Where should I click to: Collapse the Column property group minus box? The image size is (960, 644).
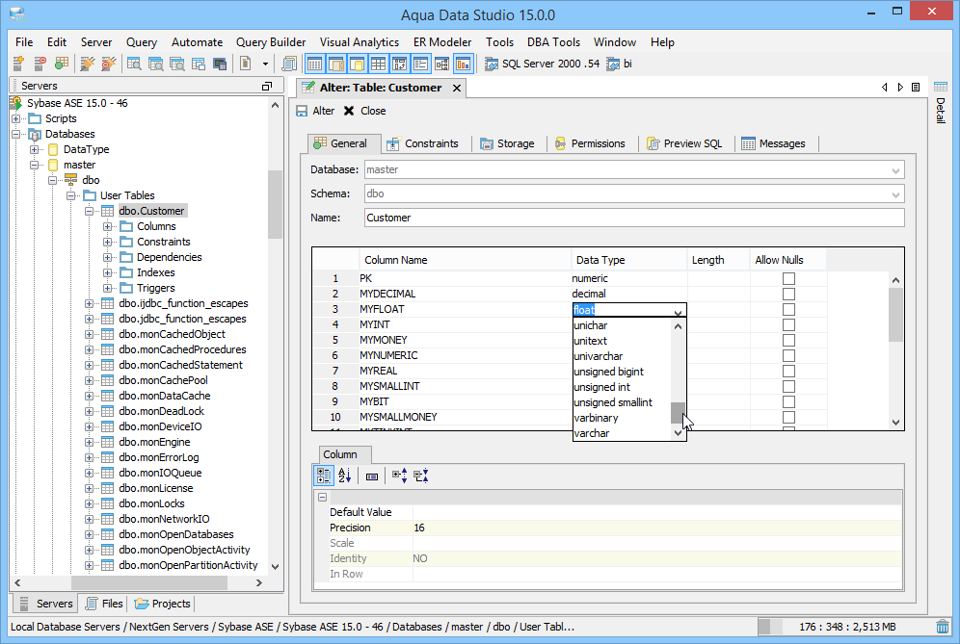[x=323, y=498]
